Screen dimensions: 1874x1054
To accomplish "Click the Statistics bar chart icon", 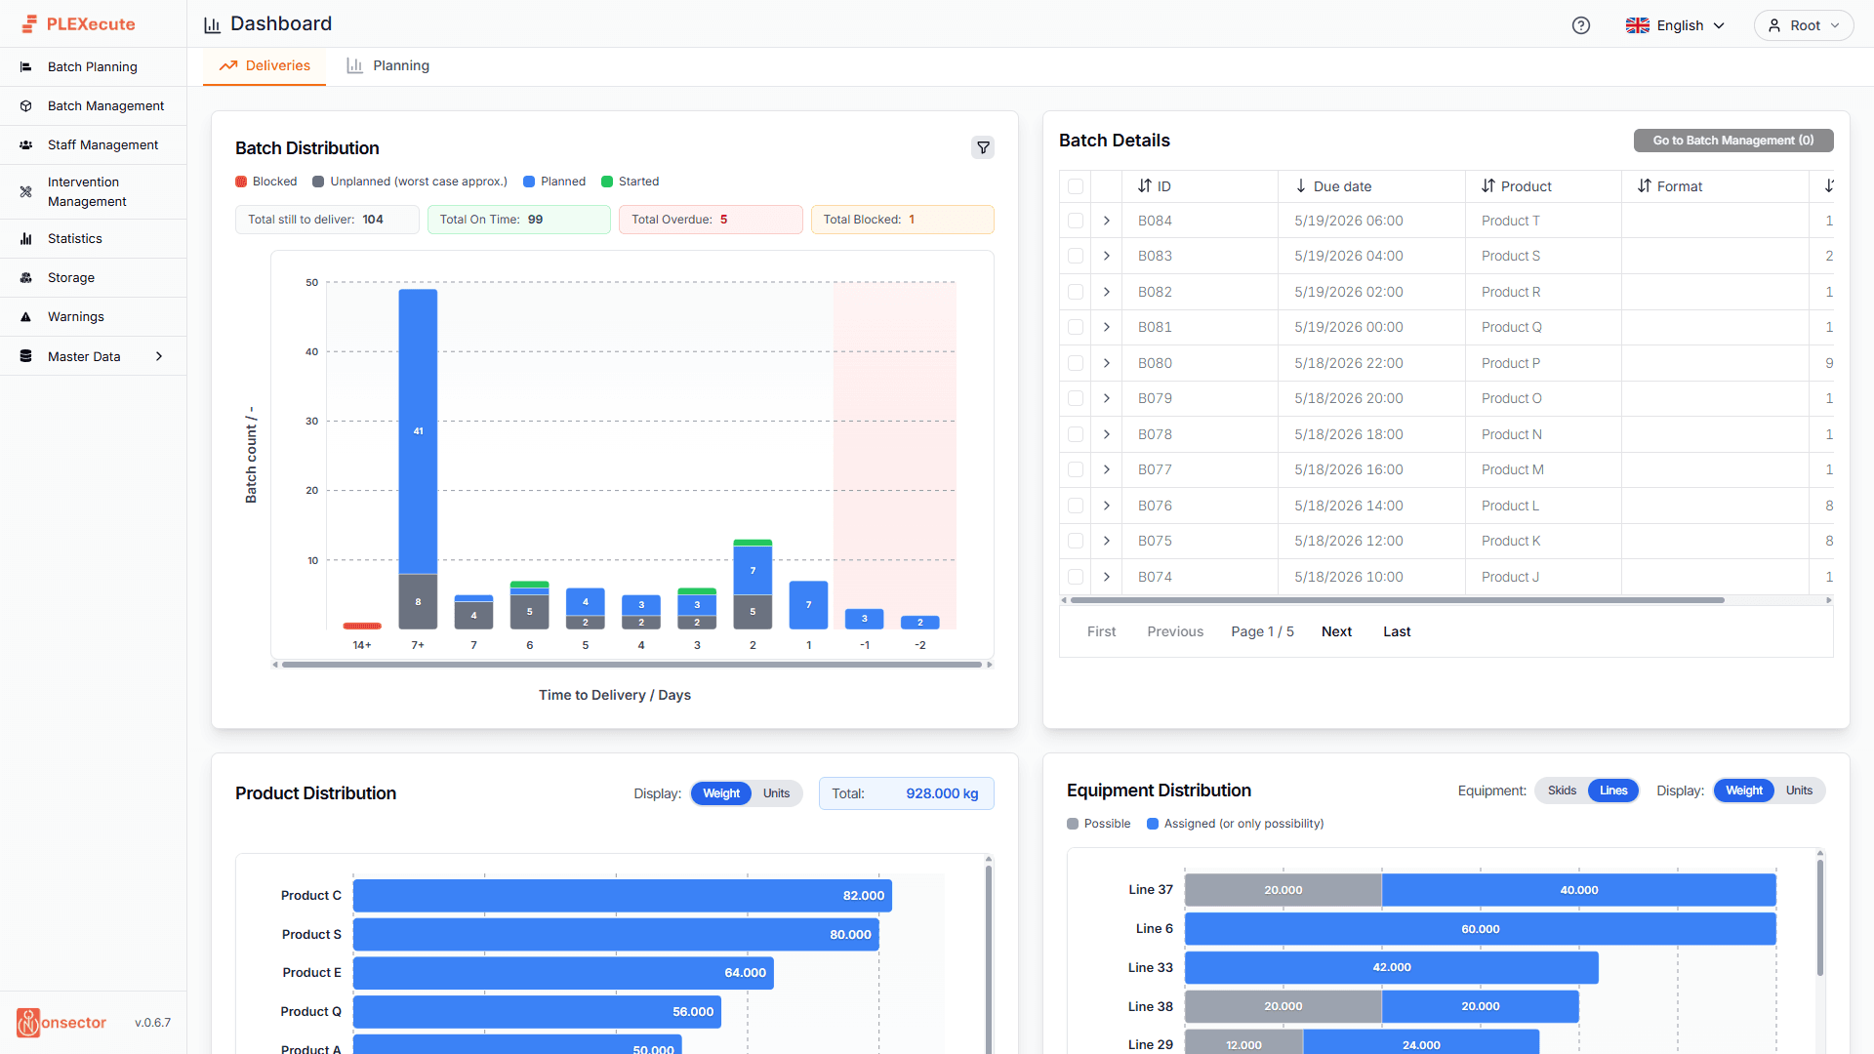I will click(x=26, y=238).
